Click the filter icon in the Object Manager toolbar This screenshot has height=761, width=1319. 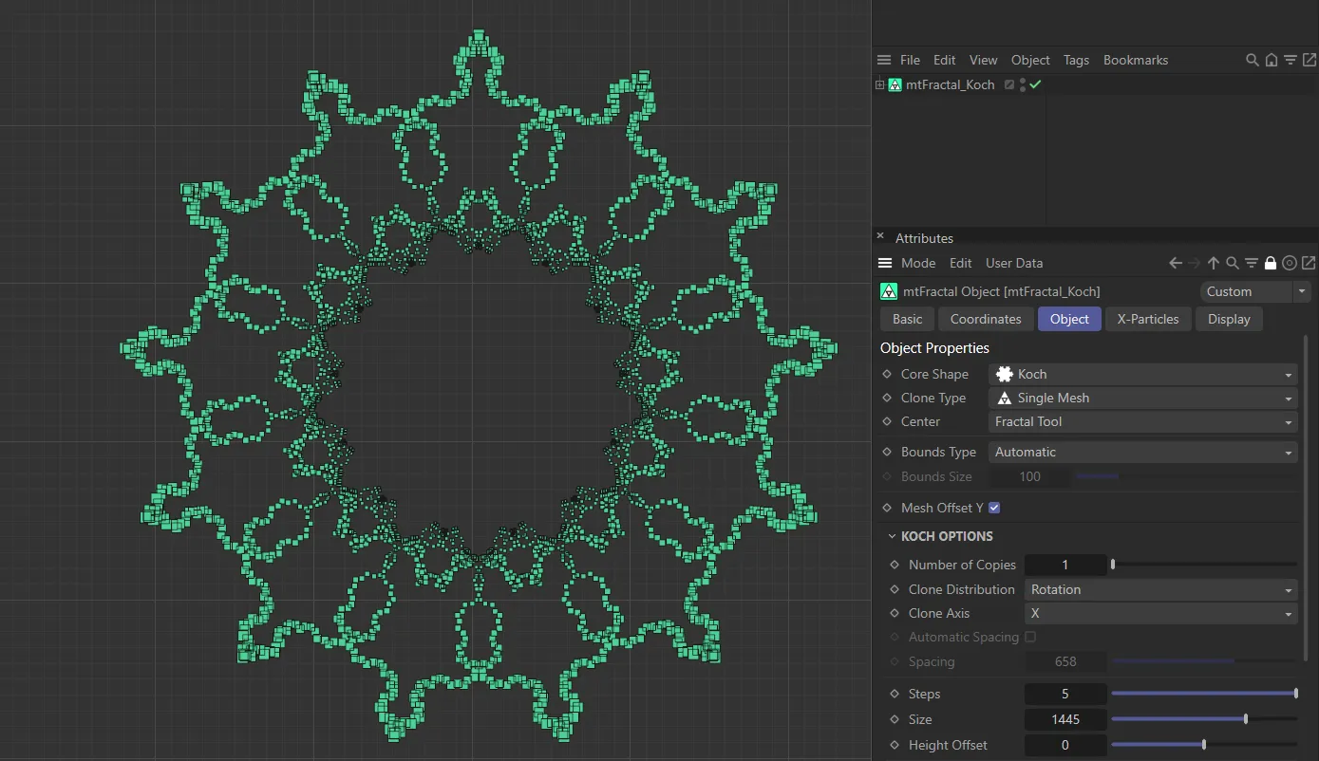1291,59
